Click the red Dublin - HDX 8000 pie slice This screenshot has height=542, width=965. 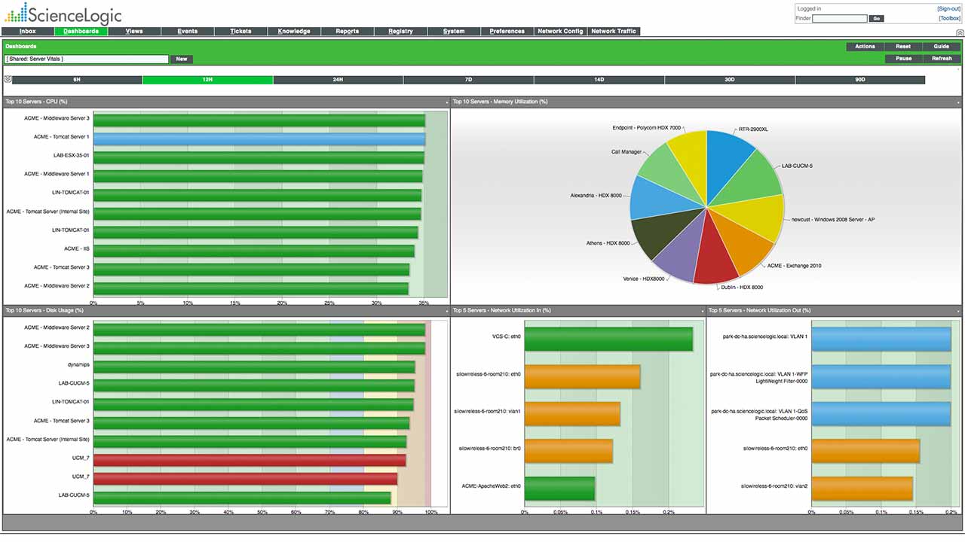coord(715,260)
